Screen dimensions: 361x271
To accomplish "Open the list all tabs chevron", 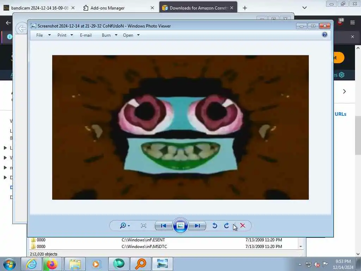I will point(304,8).
